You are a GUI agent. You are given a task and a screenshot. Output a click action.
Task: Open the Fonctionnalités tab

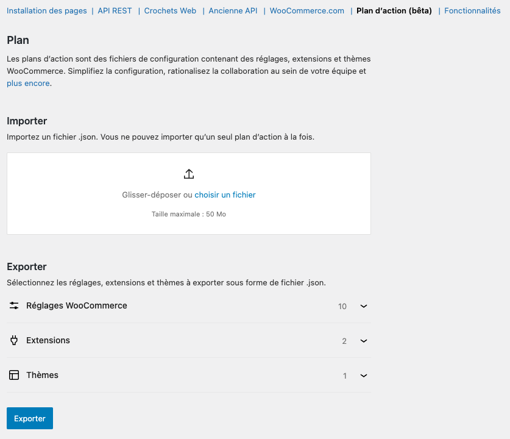coord(472,11)
